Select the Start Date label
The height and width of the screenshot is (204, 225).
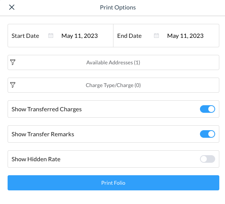click(x=25, y=36)
